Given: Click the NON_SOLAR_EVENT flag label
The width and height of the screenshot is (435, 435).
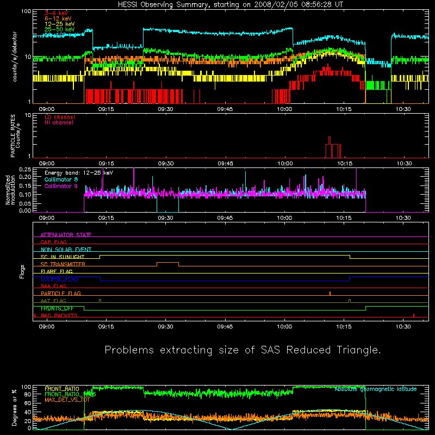Looking at the screenshot, I should pyautogui.click(x=66, y=250).
